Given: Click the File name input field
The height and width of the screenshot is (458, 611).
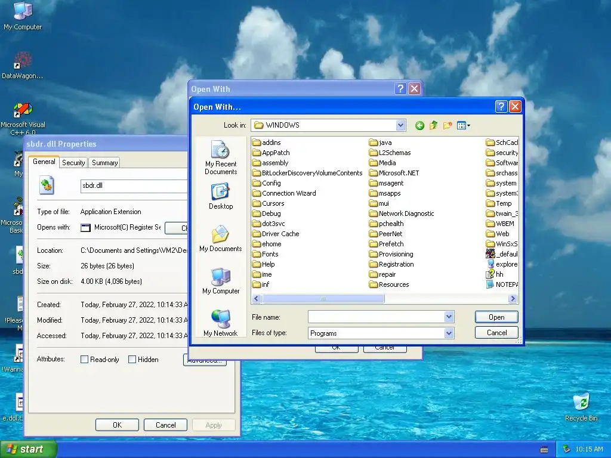Looking at the screenshot, I should [377, 317].
